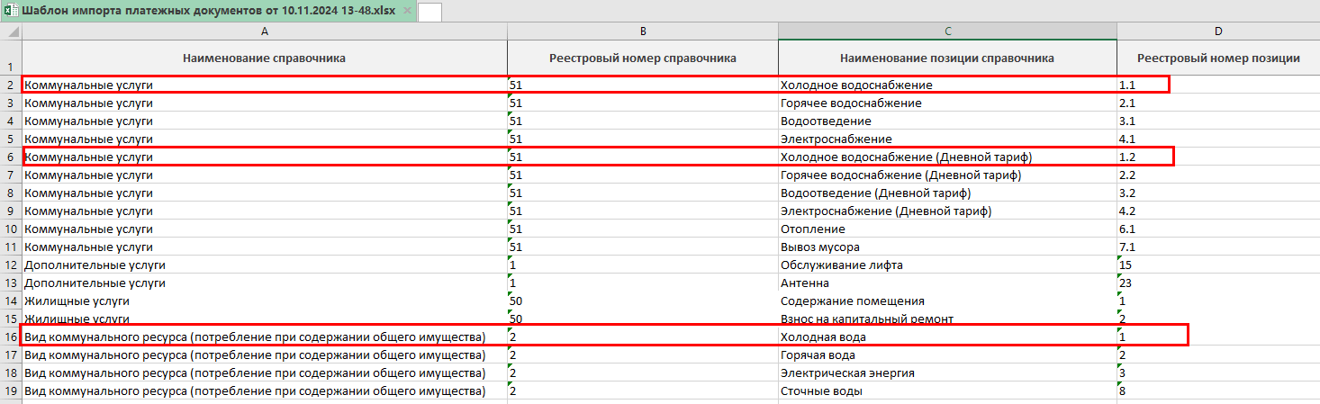
Task: Click the Наименование справочника header cell
Action: click(264, 58)
